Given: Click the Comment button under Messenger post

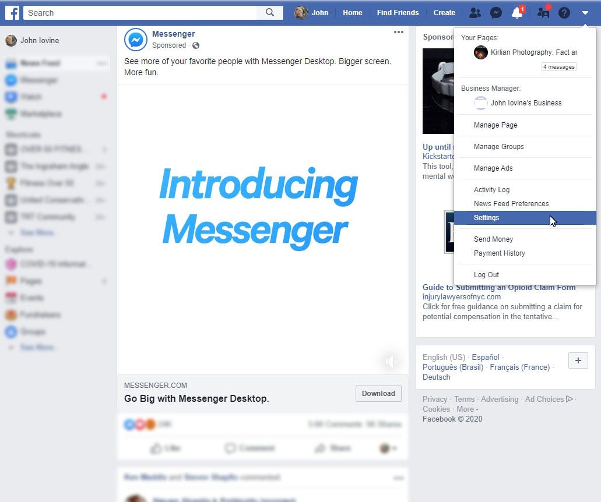Looking at the screenshot, I should point(250,448).
